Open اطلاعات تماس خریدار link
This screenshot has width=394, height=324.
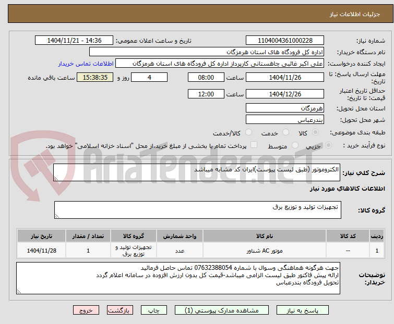point(86,64)
